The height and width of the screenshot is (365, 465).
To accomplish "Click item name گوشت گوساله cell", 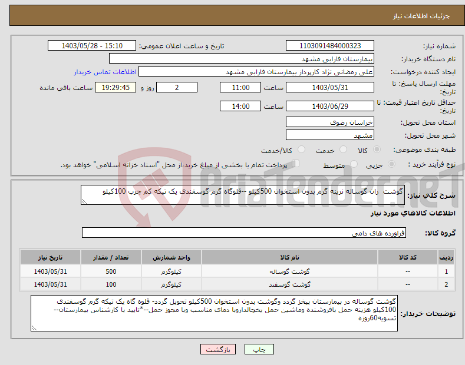I will (289, 271).
